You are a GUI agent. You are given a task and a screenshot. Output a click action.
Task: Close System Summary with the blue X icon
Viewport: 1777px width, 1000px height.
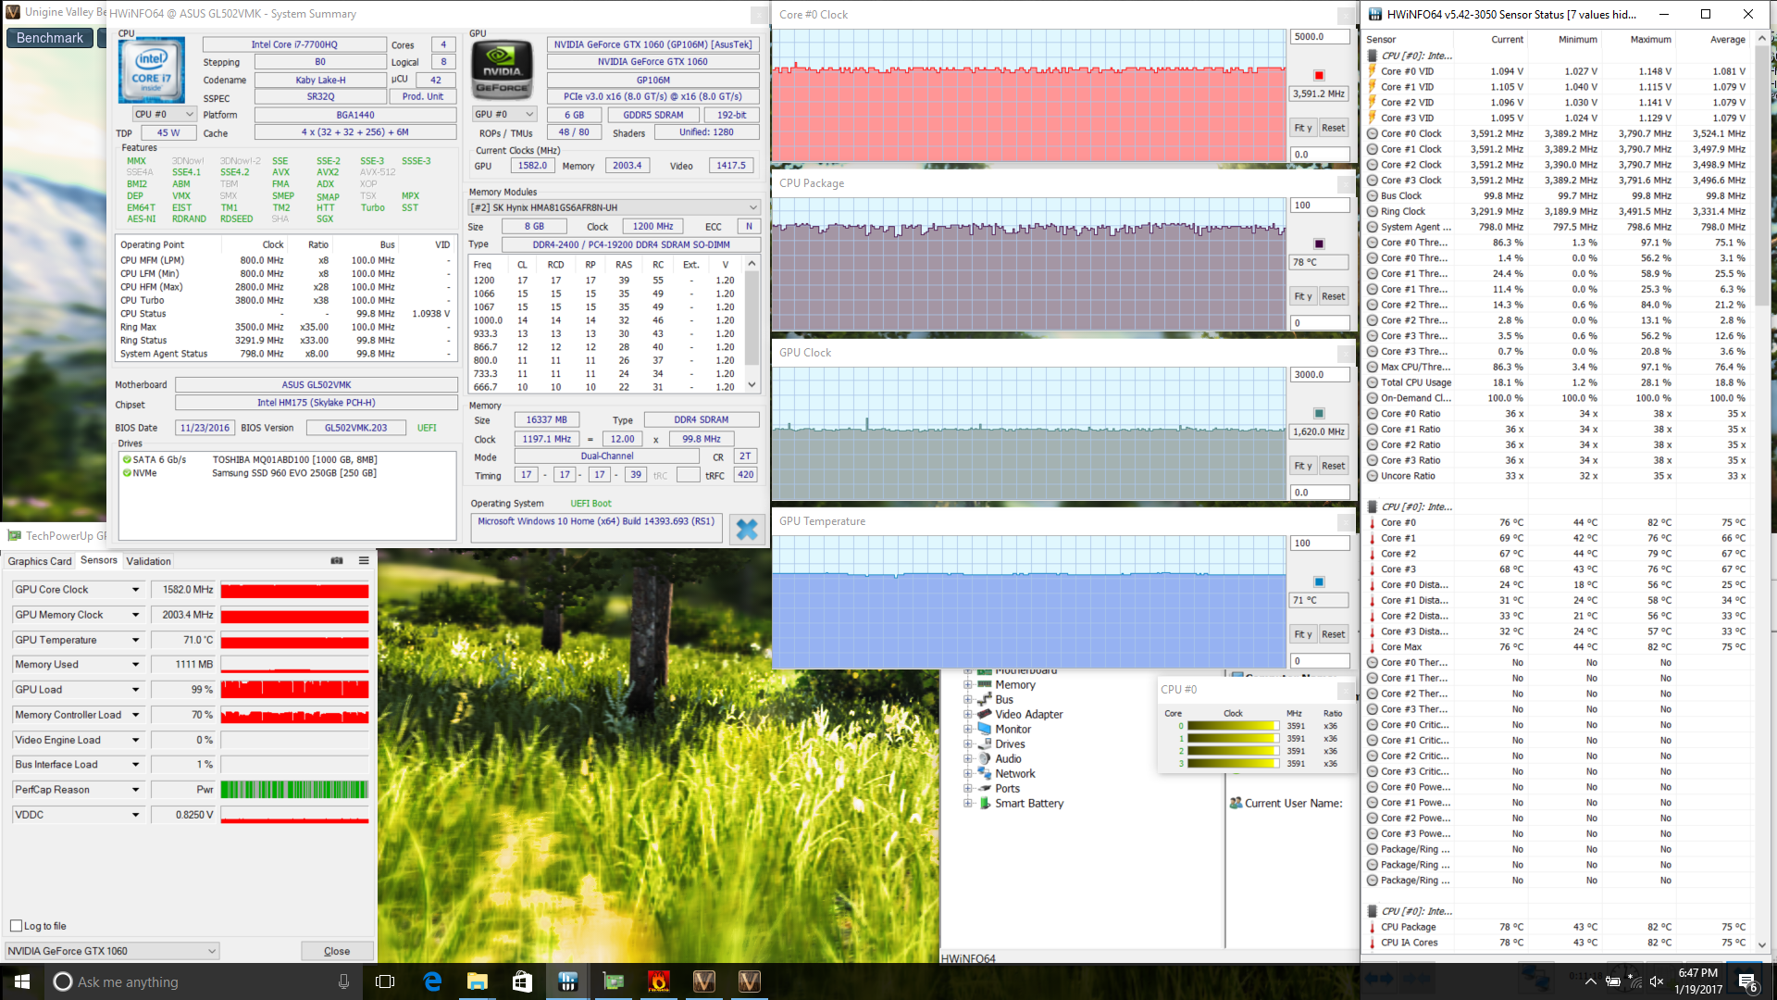[747, 529]
